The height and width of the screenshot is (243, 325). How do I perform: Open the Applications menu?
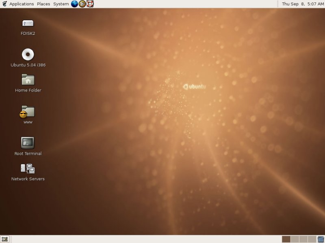click(x=22, y=4)
